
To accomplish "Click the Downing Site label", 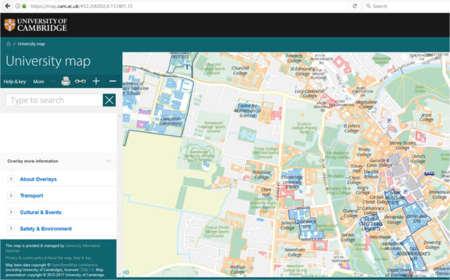I will point(417,218).
